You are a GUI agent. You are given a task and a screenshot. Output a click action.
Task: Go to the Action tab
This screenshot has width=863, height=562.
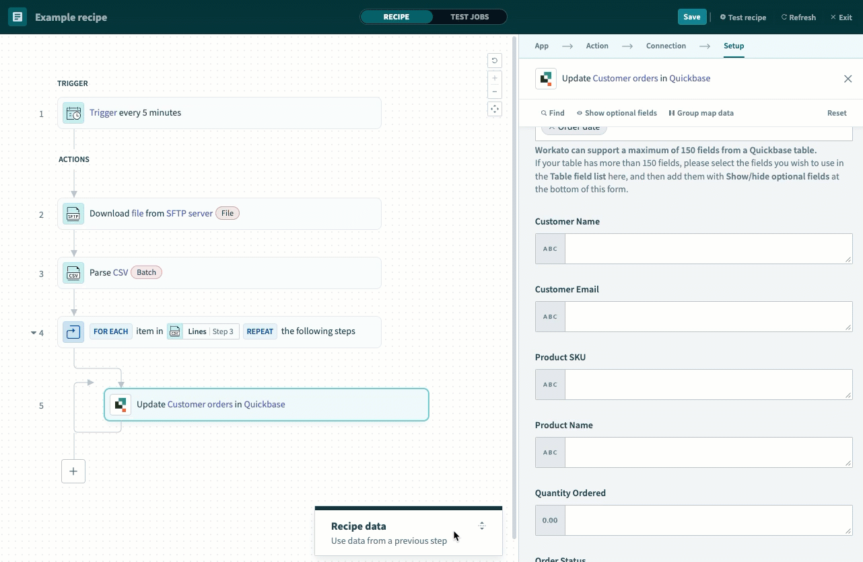click(597, 46)
